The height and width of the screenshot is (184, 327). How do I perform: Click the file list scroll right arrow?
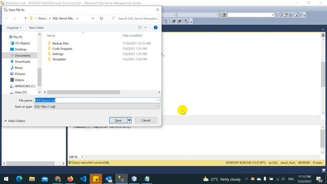pyautogui.click(x=159, y=92)
